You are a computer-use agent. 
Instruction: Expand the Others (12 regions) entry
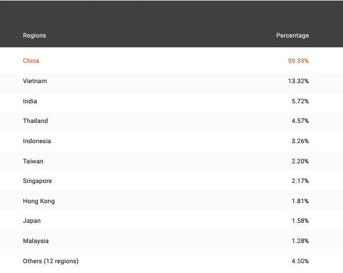coord(50,261)
